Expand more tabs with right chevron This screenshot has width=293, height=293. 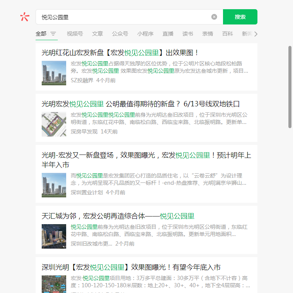(256, 34)
